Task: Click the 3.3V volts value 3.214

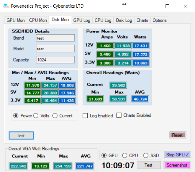Action: click(123, 63)
